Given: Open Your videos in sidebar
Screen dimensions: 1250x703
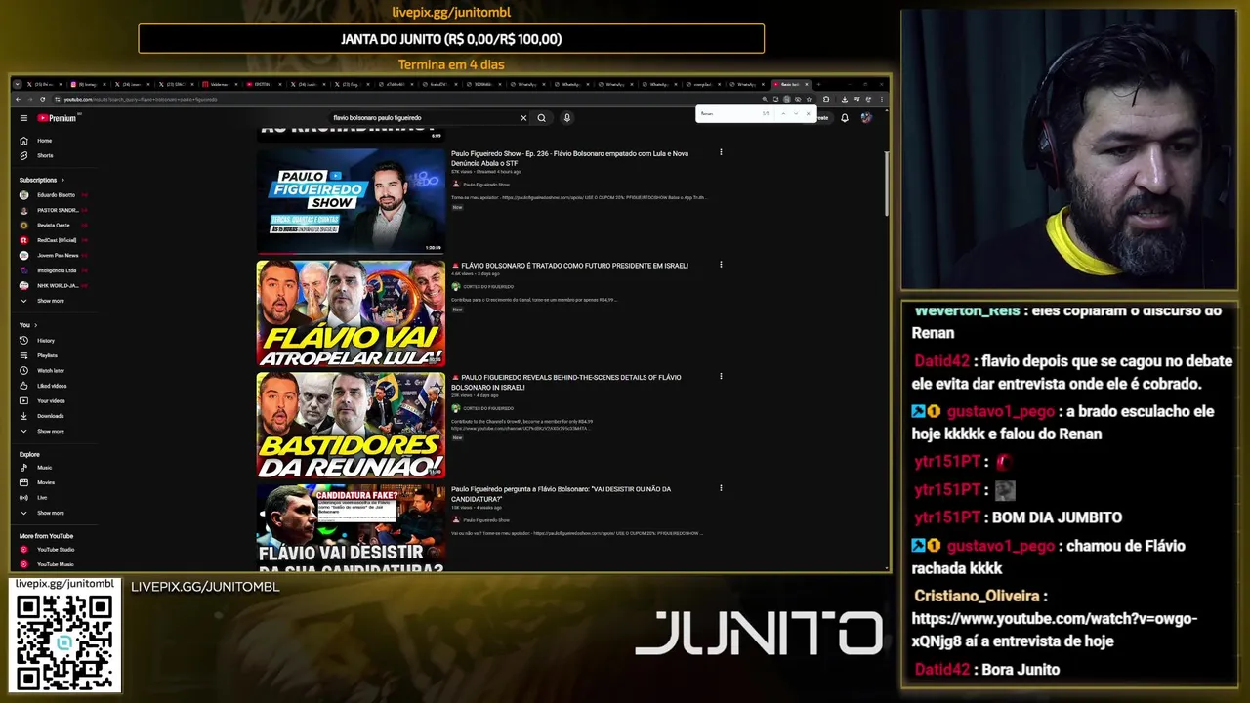Looking at the screenshot, I should (44, 401).
